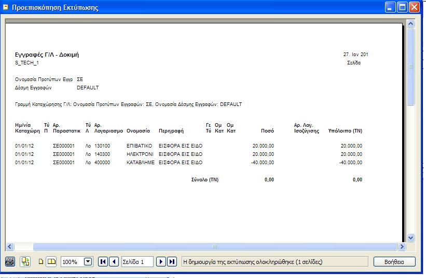This screenshot has width=426, height=278.
Task: Switch to two-page view
Action: (x=51, y=262)
